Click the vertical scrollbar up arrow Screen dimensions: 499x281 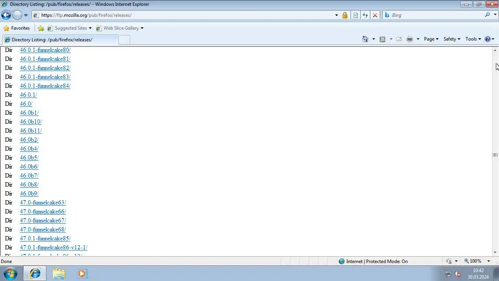point(495,50)
